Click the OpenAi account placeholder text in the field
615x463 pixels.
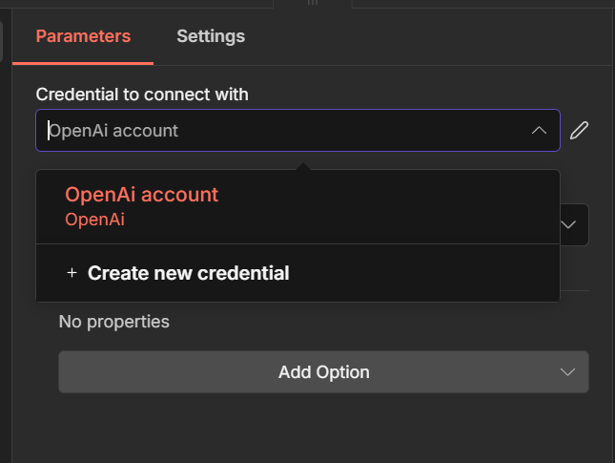(114, 131)
